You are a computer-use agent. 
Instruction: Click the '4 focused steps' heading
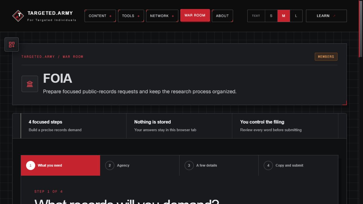[x=45, y=122]
